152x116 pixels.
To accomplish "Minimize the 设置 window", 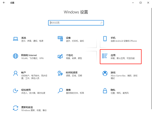I will pos(133,3).
